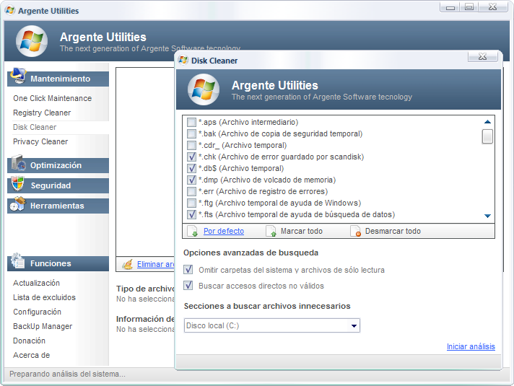Check the *.bak backup file checkbox
This screenshot has width=514, height=386.
pyautogui.click(x=192, y=133)
